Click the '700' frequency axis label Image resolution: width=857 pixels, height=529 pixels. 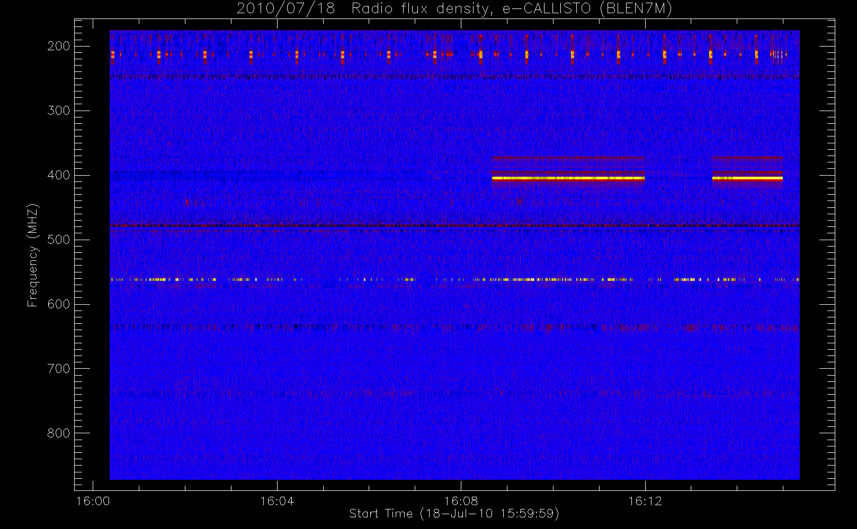tap(58, 369)
